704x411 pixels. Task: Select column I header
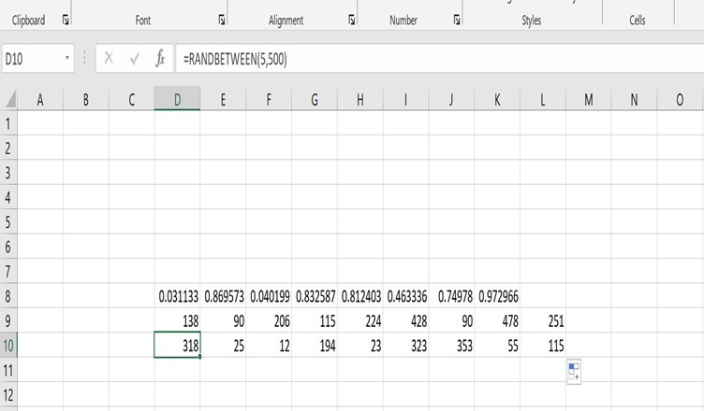406,100
